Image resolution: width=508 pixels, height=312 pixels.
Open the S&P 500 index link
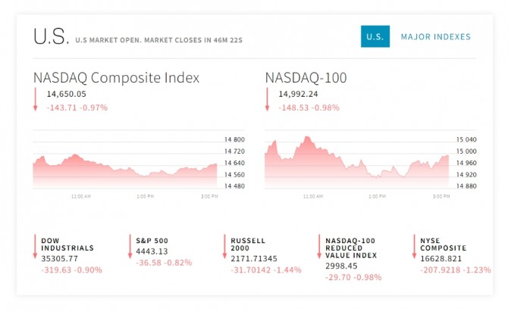pos(152,240)
